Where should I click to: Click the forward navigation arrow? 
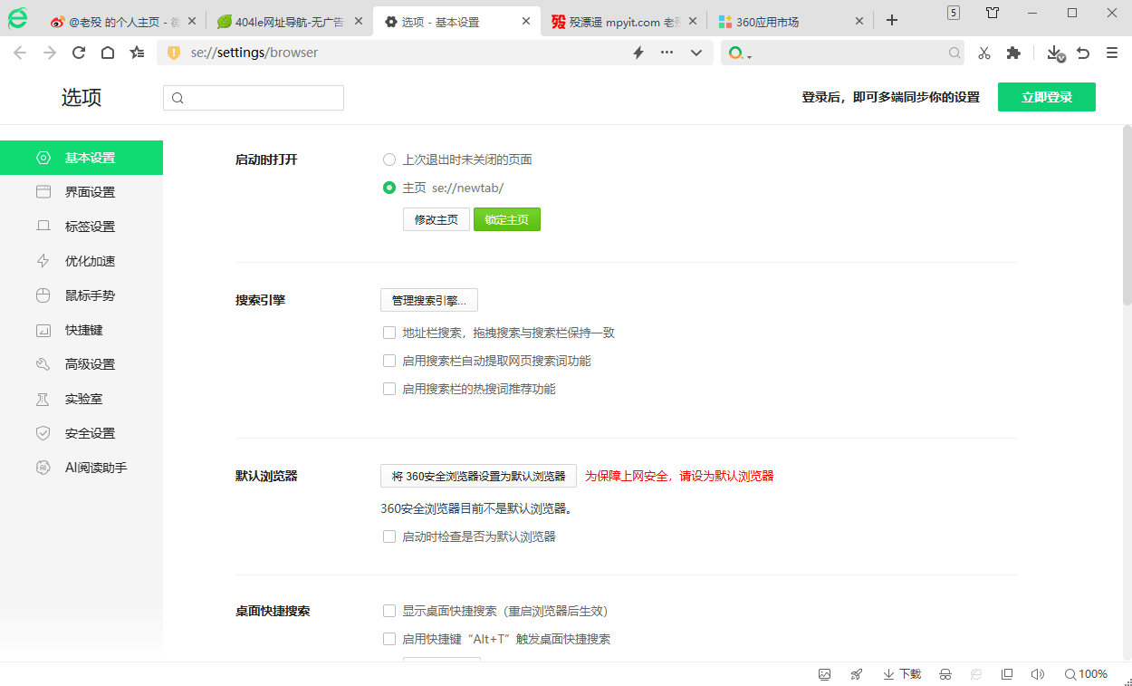50,53
